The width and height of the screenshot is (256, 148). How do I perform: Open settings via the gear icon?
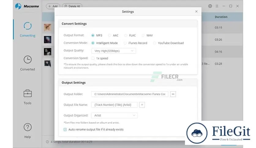tap(210, 6)
